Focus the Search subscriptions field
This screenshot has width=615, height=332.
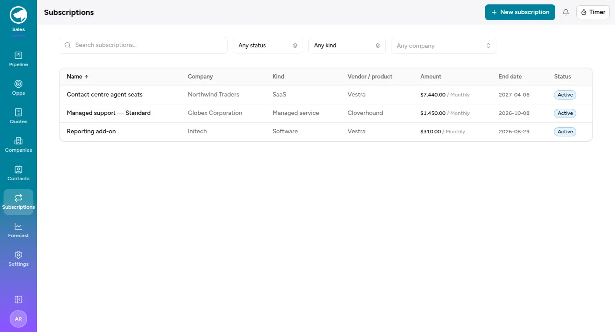pyautogui.click(x=143, y=45)
